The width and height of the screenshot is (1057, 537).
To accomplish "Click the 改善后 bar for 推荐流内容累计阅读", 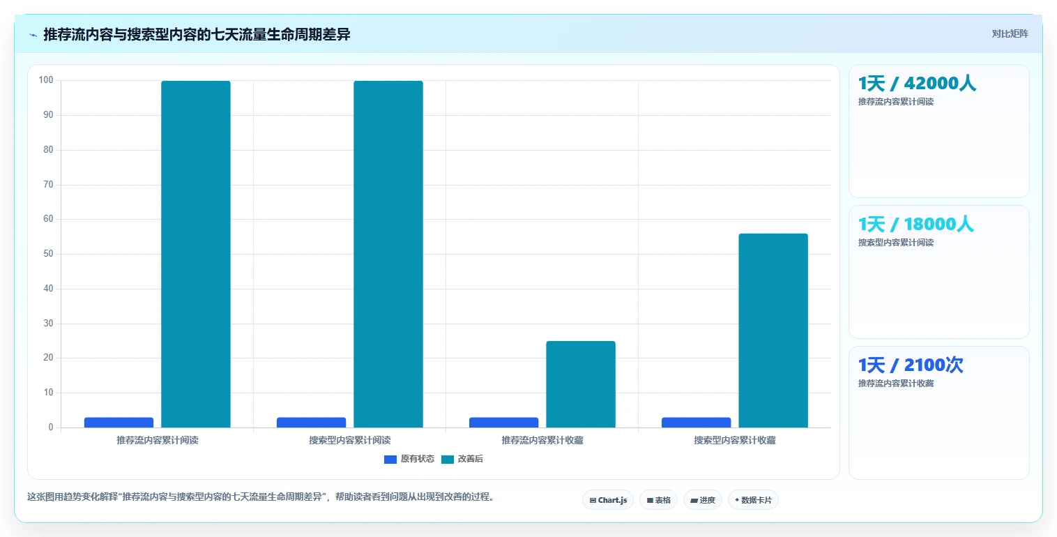I will pyautogui.click(x=196, y=254).
